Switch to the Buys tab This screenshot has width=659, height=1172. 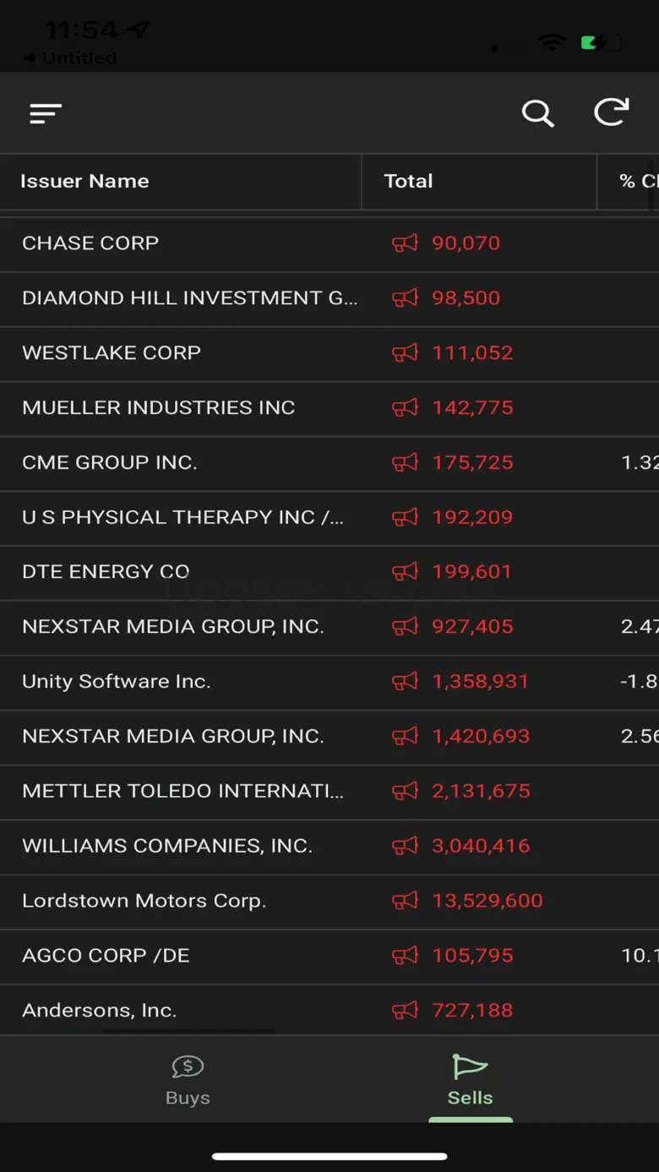coord(188,1080)
